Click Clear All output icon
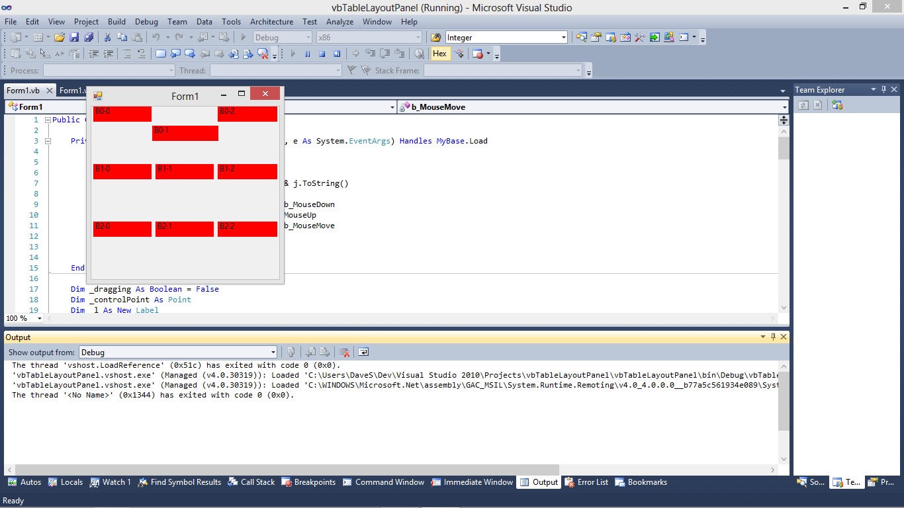904x508 pixels. coord(344,353)
